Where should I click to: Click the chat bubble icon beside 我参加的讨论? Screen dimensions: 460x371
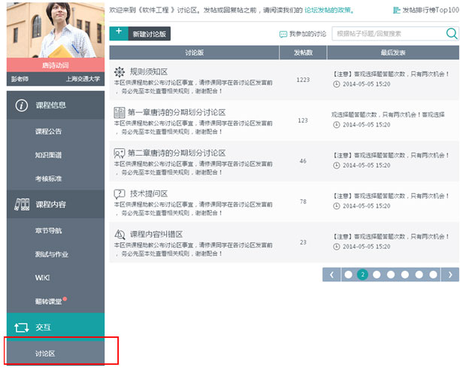click(x=283, y=35)
